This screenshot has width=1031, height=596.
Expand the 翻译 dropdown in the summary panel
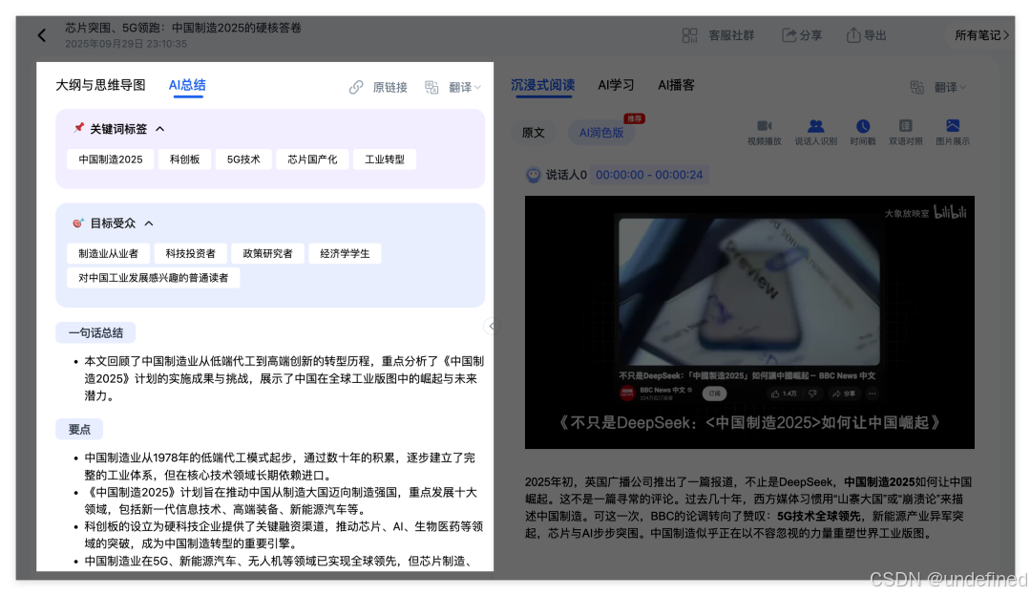[465, 88]
